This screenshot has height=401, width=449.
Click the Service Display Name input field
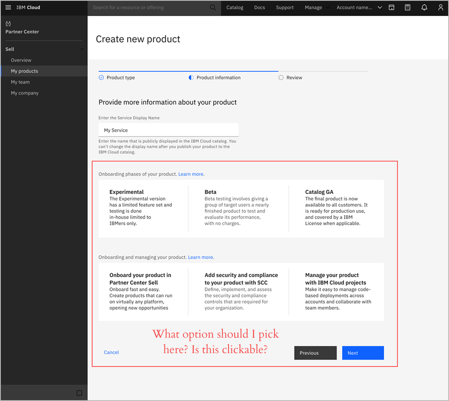pyautogui.click(x=168, y=130)
